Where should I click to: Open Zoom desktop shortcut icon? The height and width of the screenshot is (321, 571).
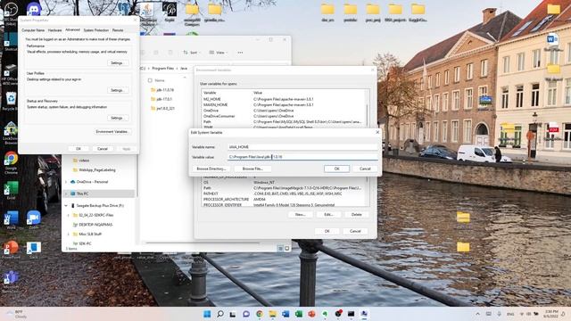click(x=34, y=219)
